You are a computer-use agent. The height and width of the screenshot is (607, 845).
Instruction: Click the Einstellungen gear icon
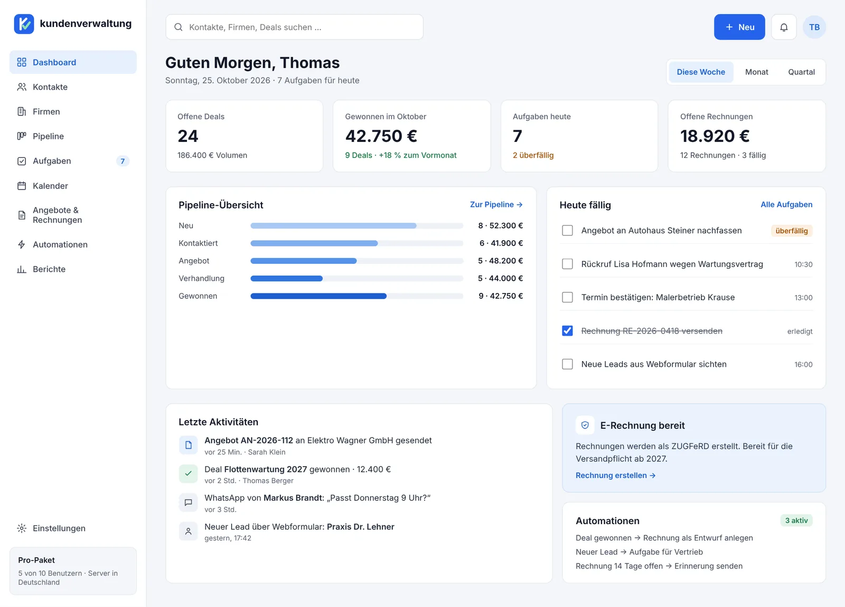tap(22, 528)
